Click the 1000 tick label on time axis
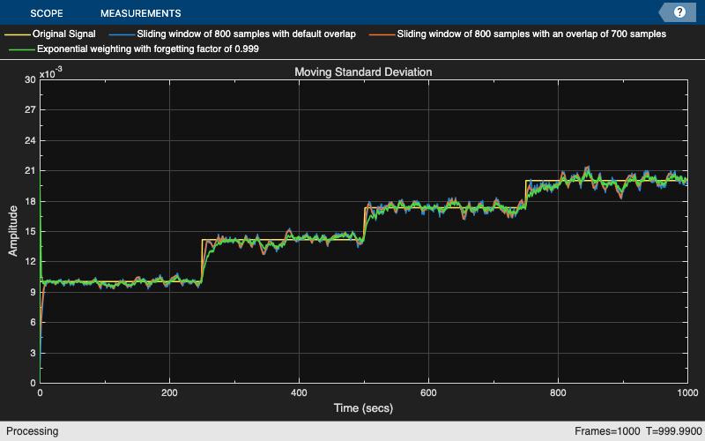This screenshot has height=441, width=705. (687, 392)
